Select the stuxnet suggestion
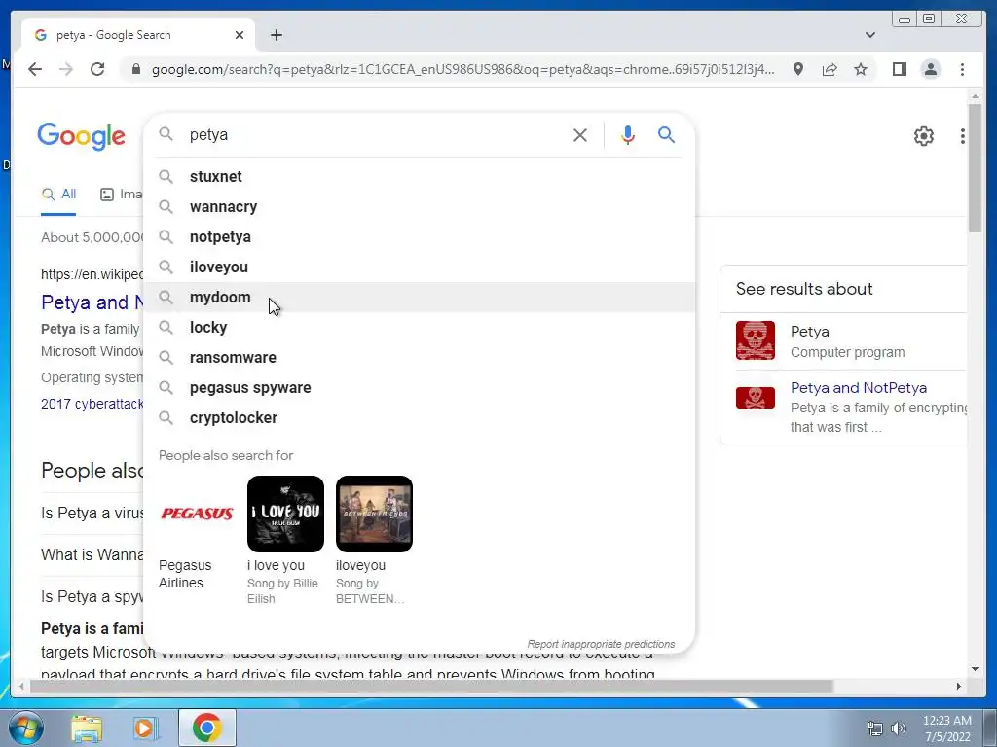This screenshot has height=747, width=997. pos(420,177)
